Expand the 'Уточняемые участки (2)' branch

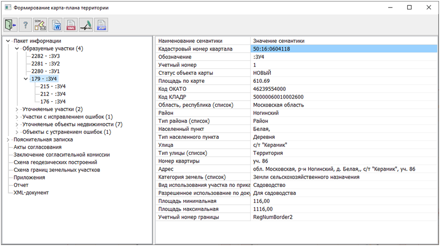(x=17, y=109)
